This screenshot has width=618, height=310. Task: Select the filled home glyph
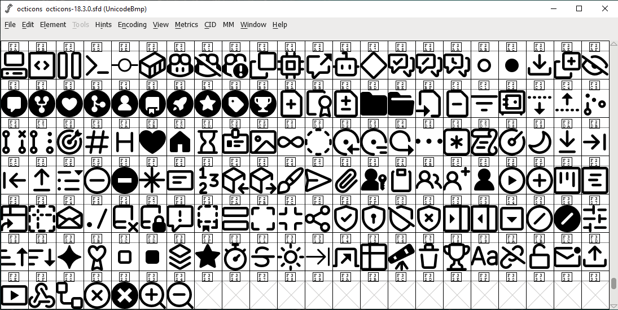click(180, 142)
